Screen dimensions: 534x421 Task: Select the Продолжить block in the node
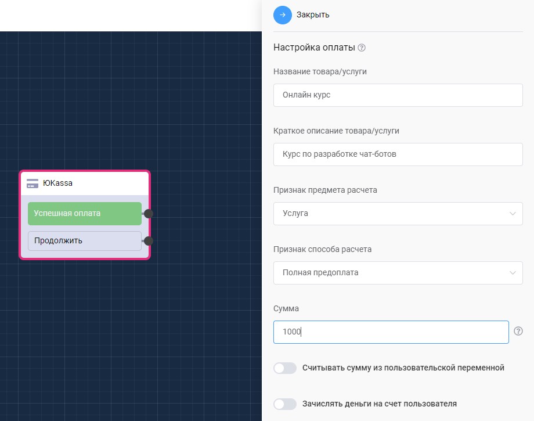pyautogui.click(x=85, y=241)
